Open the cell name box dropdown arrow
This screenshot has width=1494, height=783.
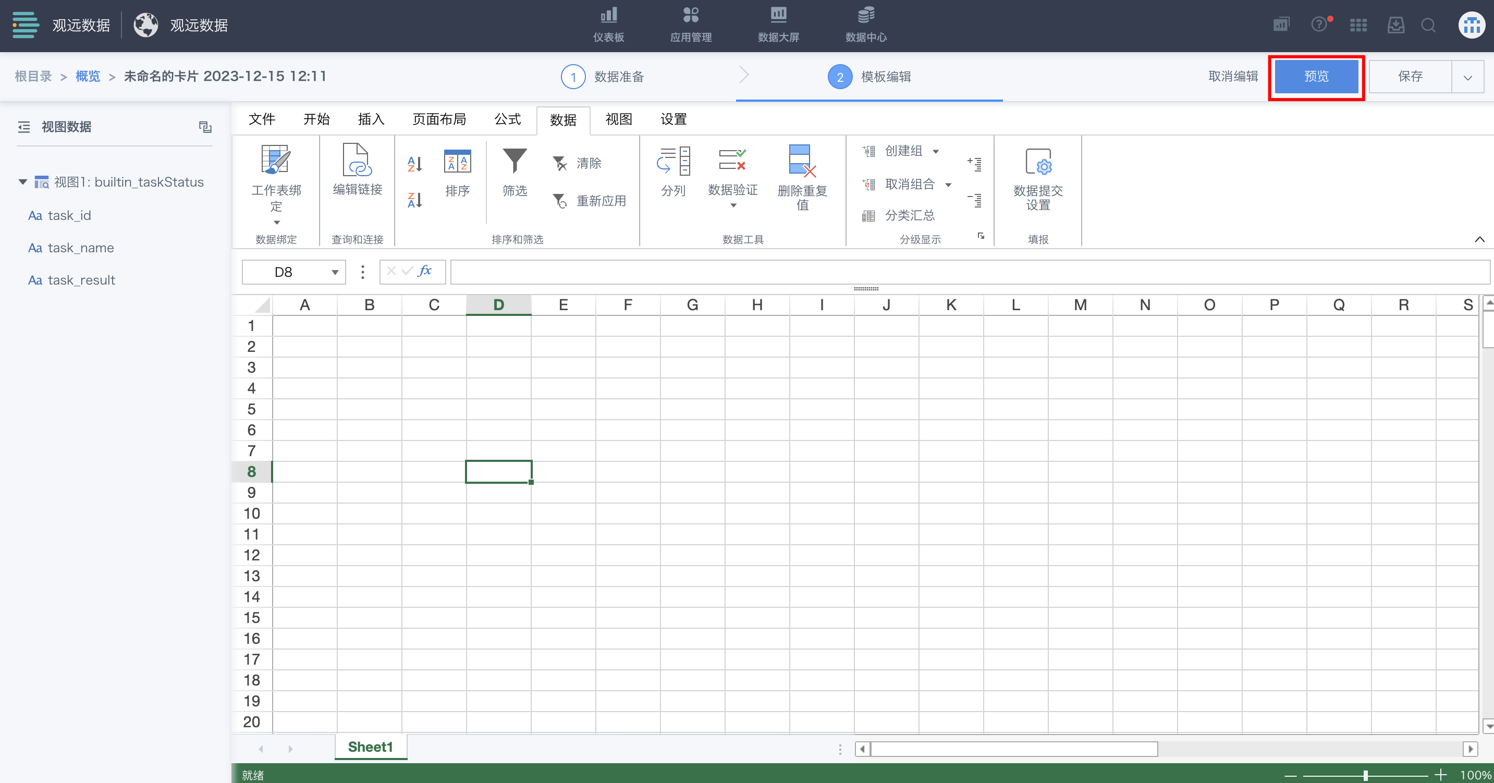(x=335, y=272)
